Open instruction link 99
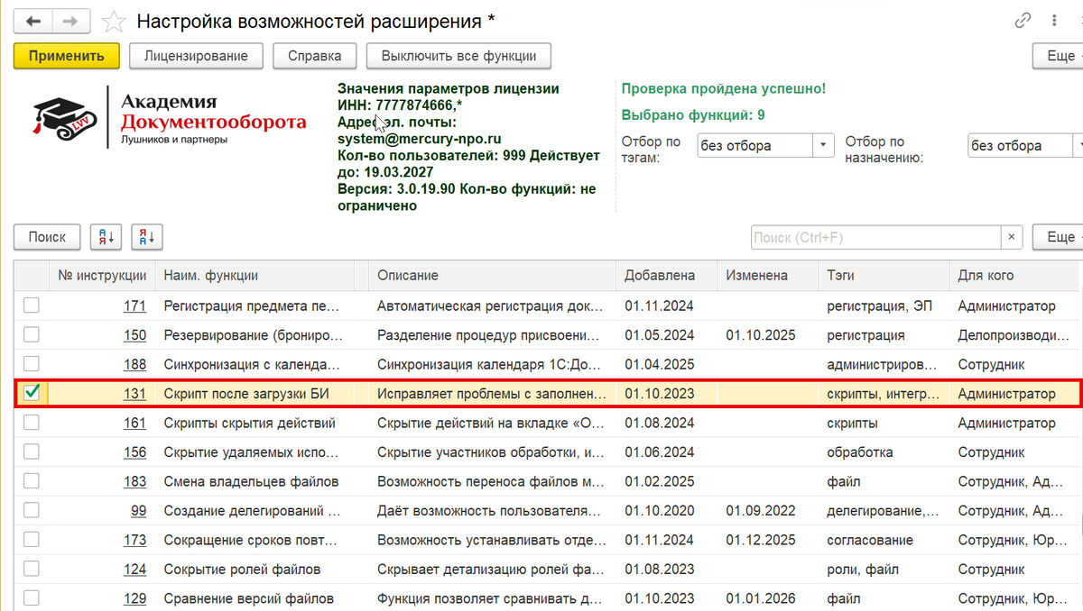The width and height of the screenshot is (1083, 611). click(138, 511)
